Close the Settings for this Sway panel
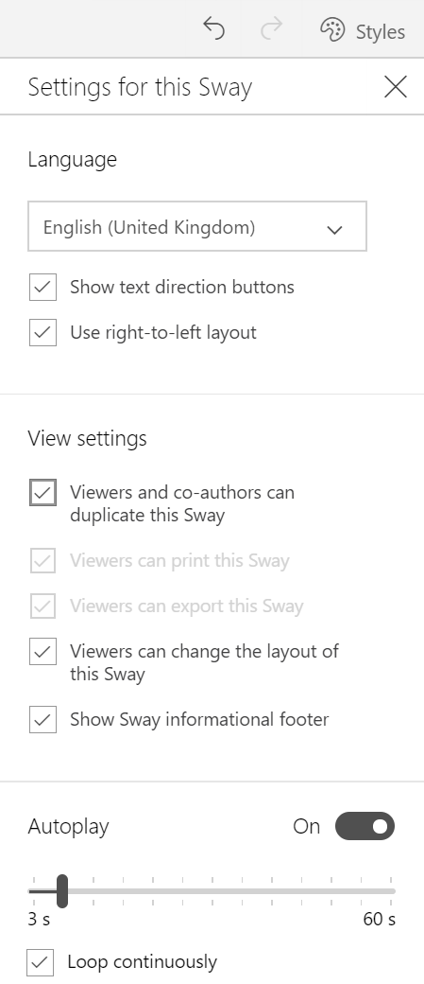 click(x=395, y=87)
